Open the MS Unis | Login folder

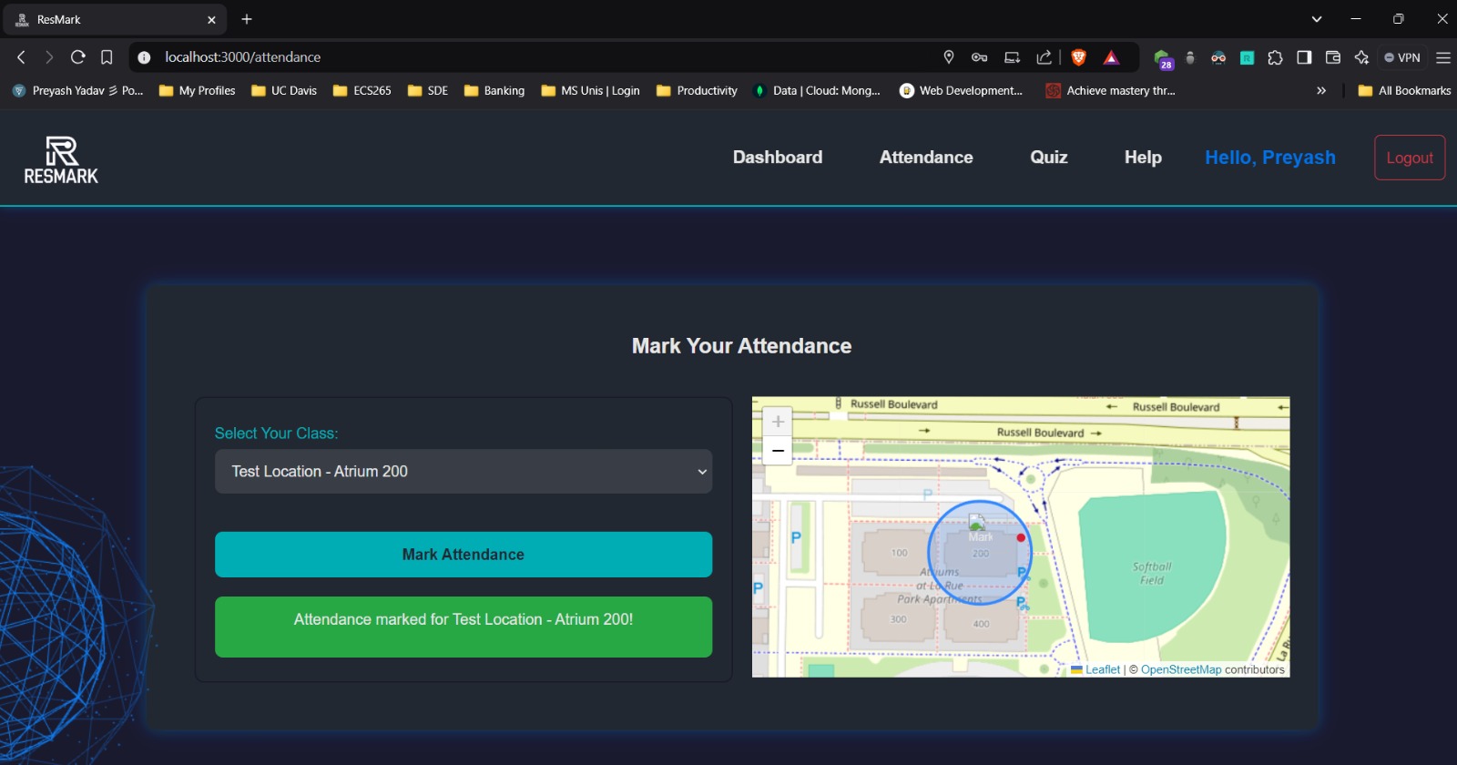[590, 90]
